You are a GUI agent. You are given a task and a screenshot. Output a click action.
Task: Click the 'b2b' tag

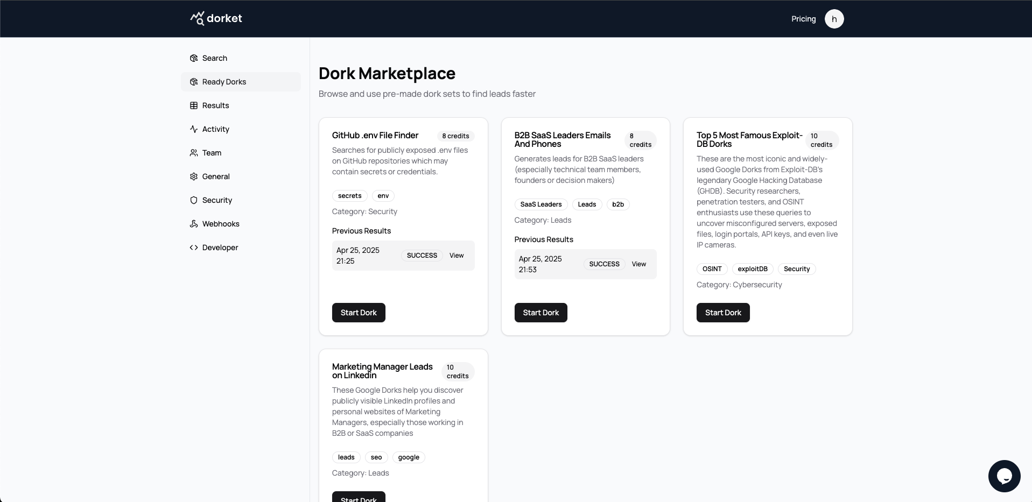[618, 204]
